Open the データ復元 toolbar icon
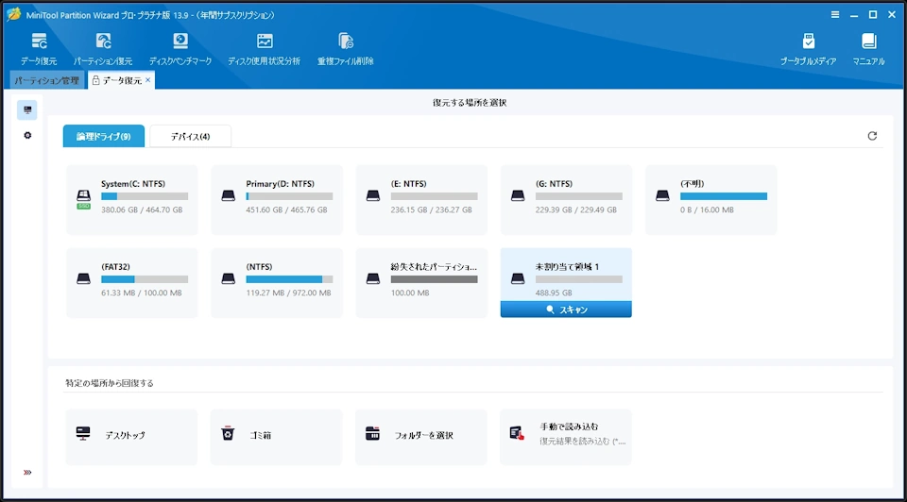The image size is (907, 502). [x=39, y=48]
